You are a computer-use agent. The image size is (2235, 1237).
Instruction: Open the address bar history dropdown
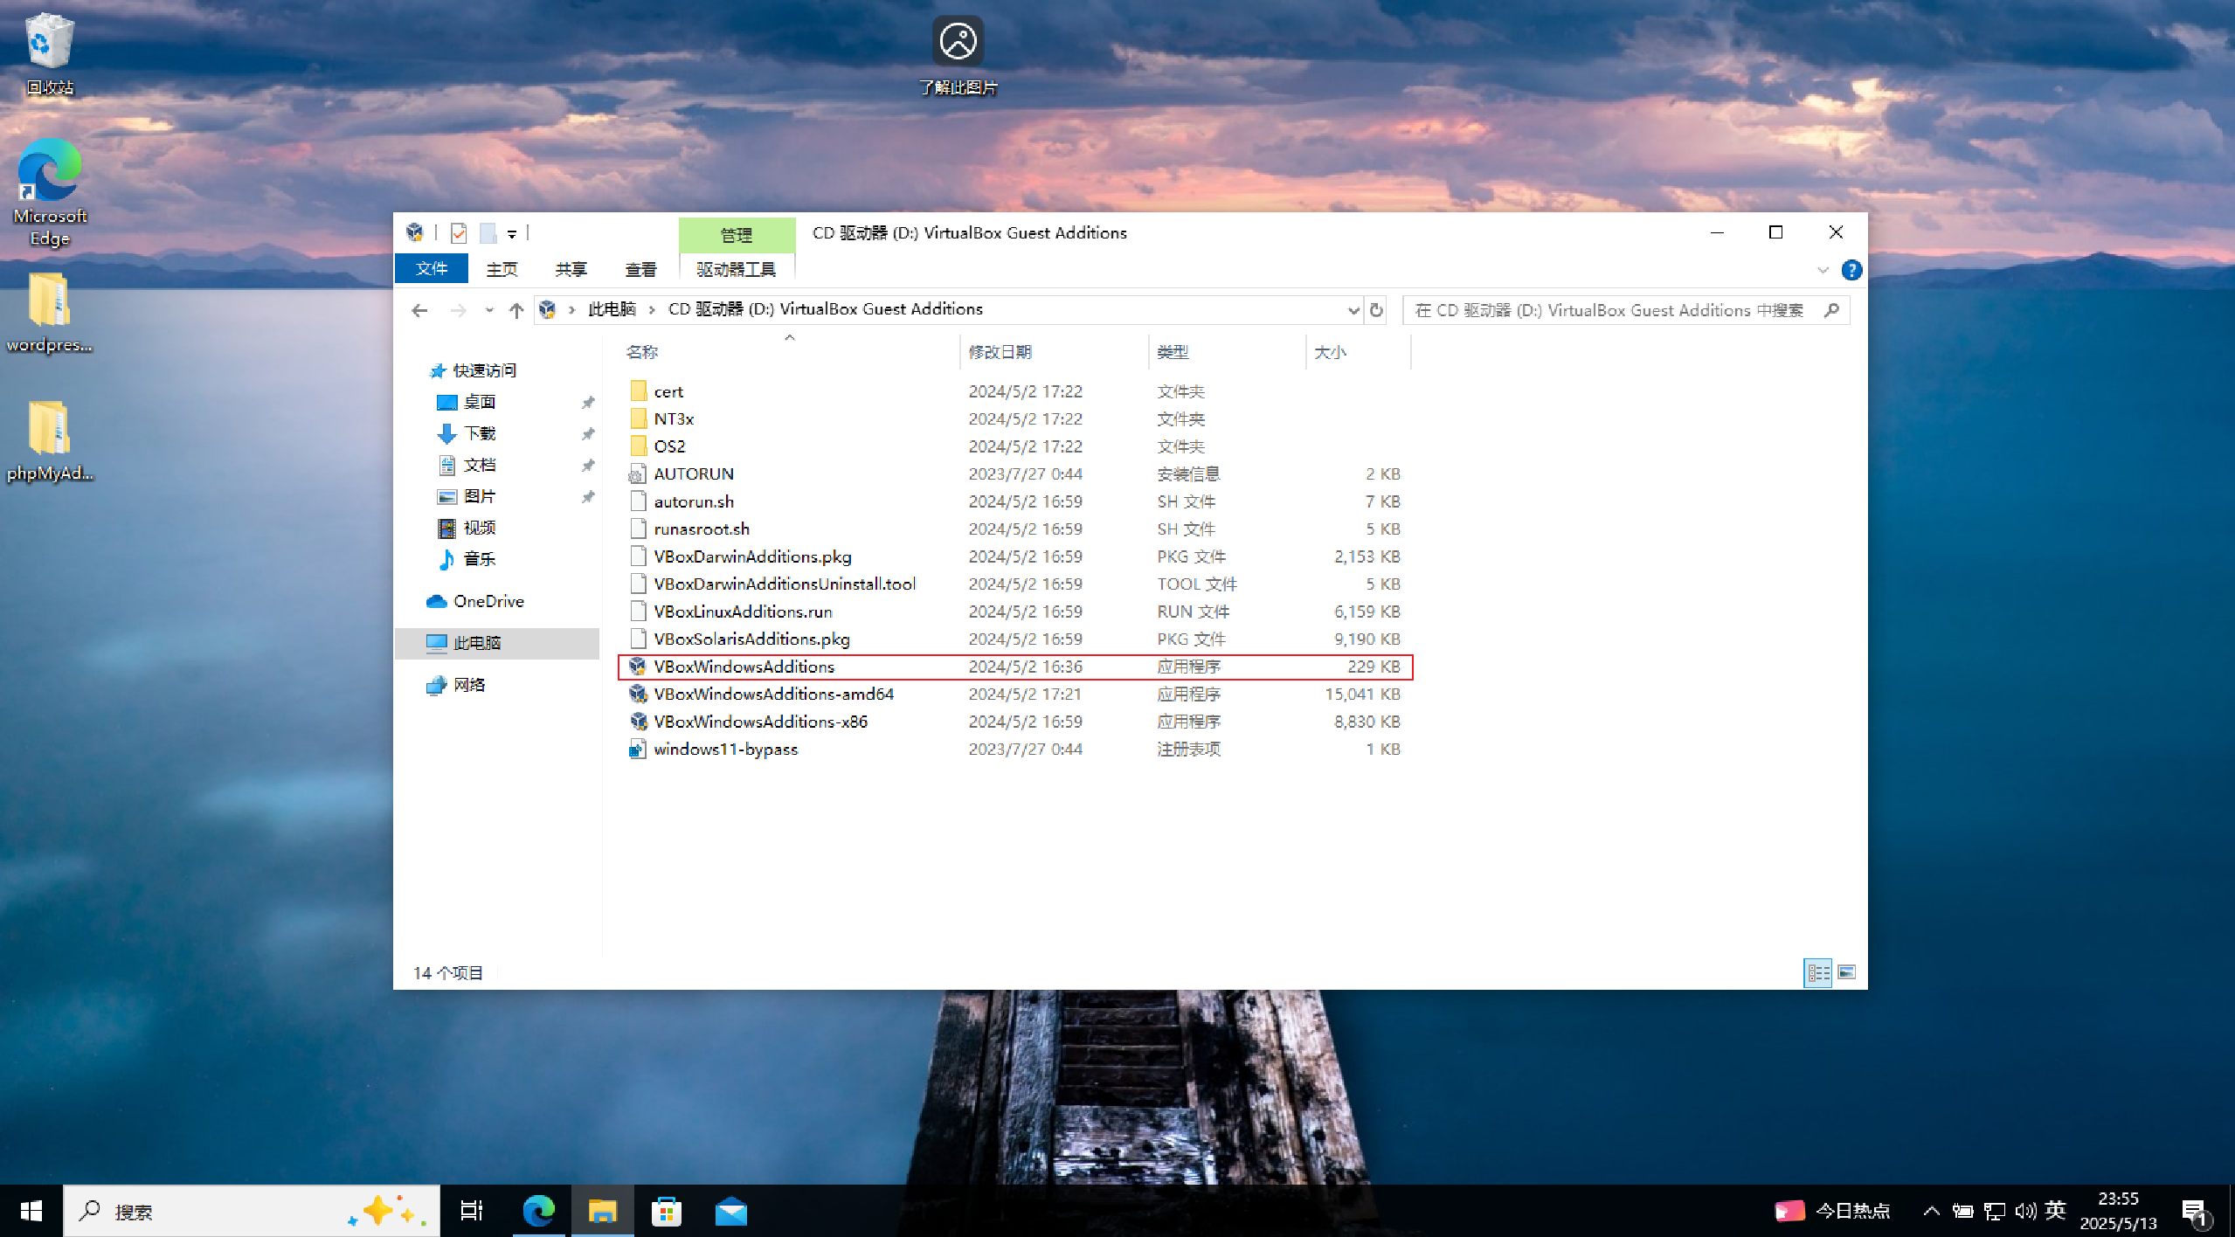(1353, 309)
